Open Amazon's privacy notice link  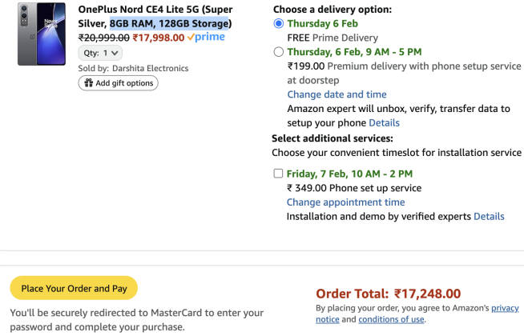point(505,308)
